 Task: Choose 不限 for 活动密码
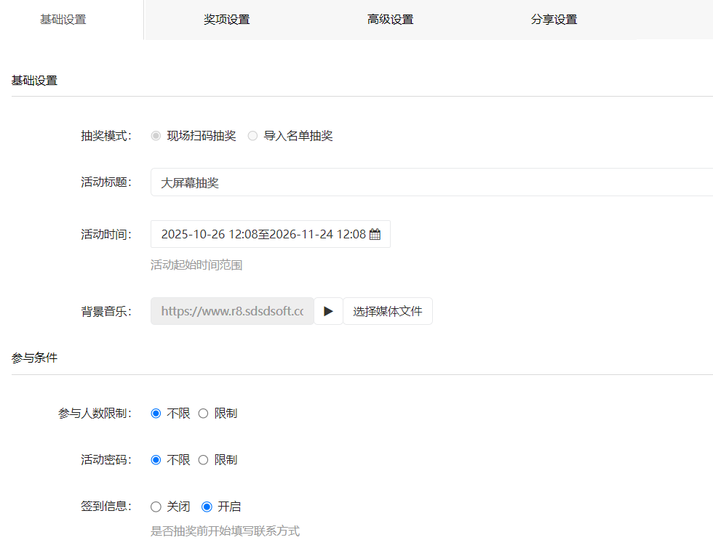tap(156, 460)
